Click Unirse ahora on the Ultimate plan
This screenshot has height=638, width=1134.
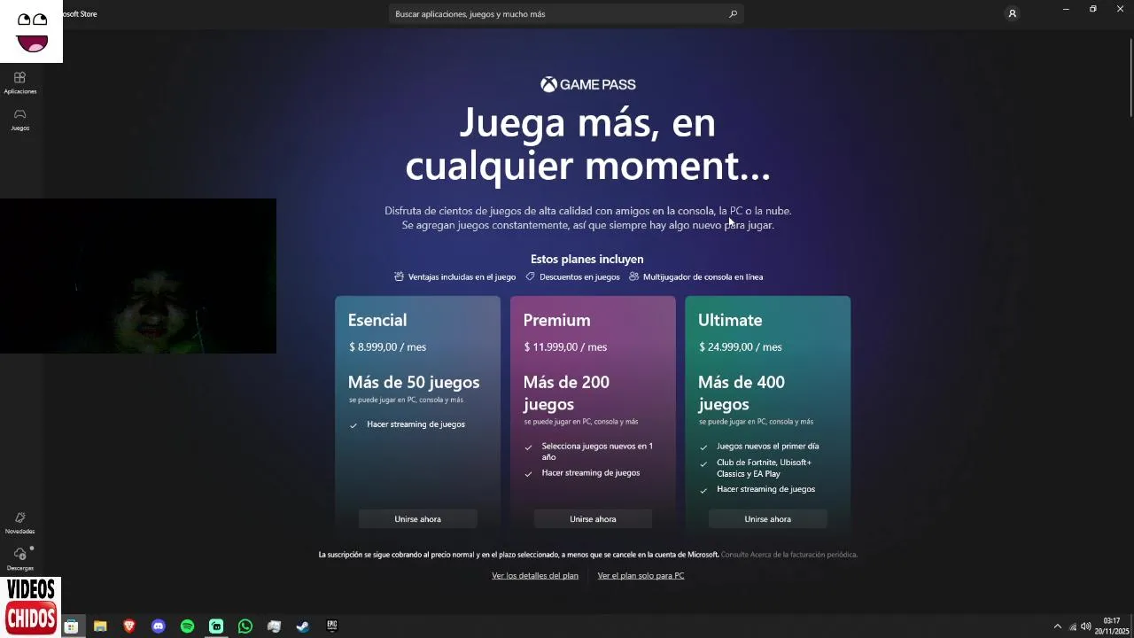[767, 519]
